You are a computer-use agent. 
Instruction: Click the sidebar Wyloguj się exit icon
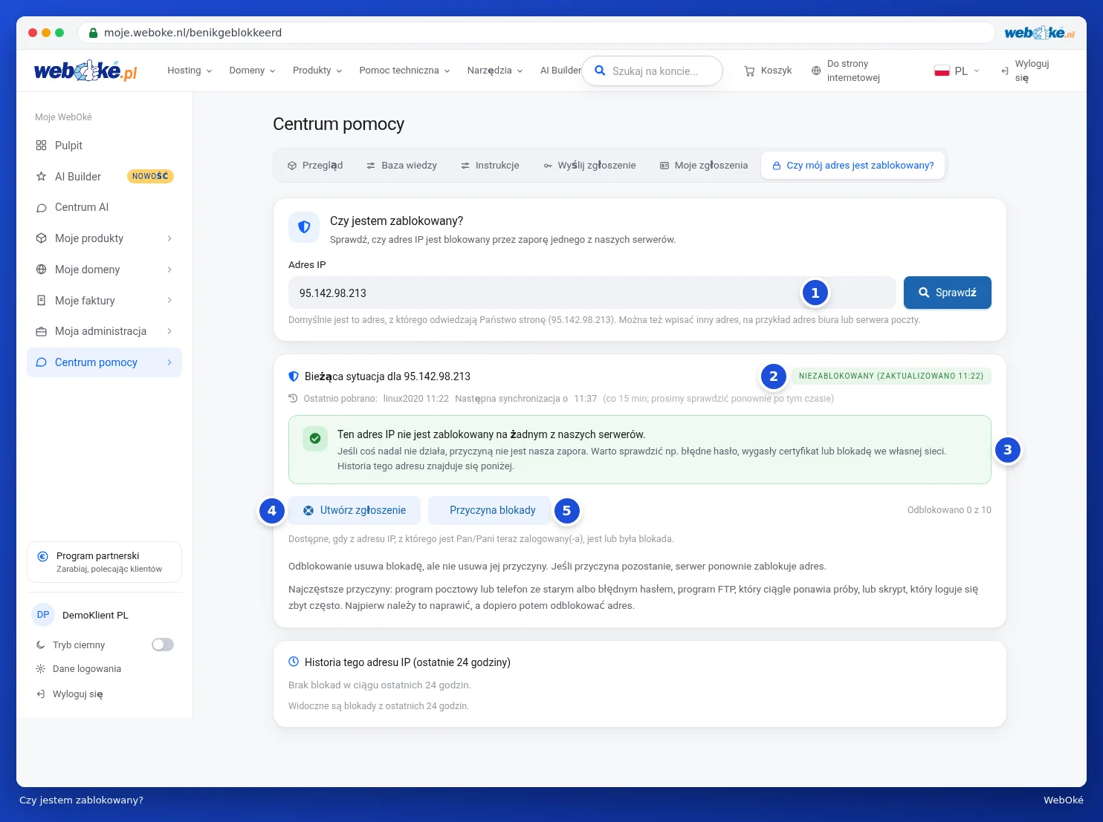[x=41, y=694]
